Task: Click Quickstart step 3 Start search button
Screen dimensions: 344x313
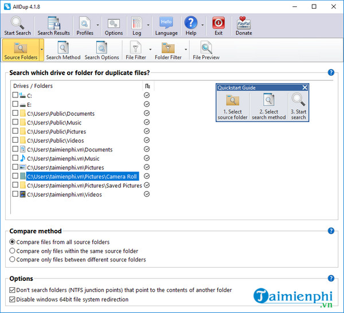Action: tap(298, 106)
